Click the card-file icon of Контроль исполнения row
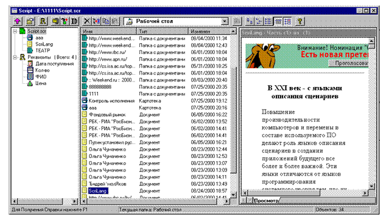 pyautogui.click(x=85, y=101)
